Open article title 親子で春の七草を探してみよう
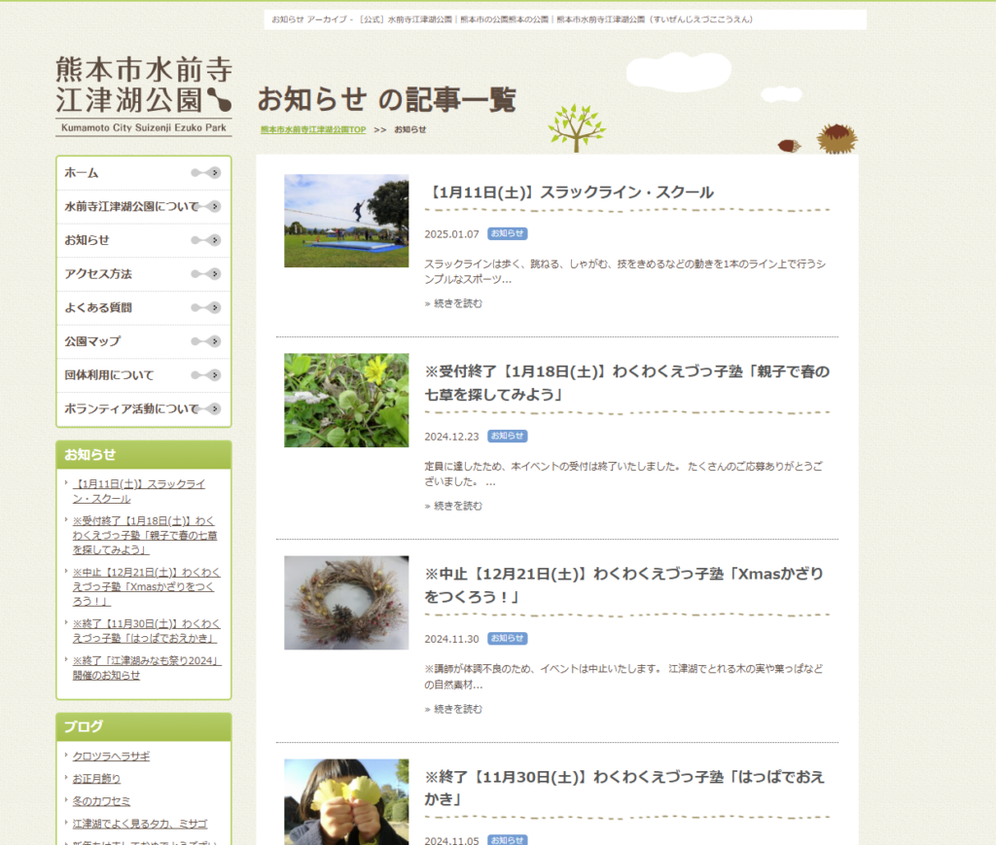 pos(627,383)
